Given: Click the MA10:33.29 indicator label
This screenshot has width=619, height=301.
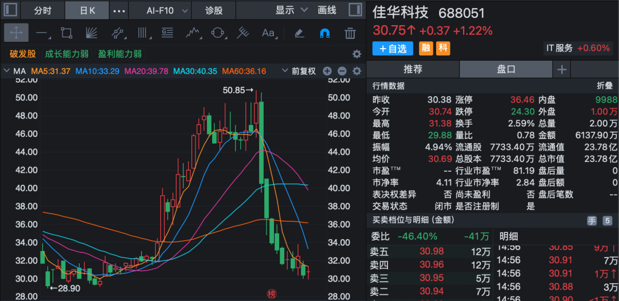Looking at the screenshot, I should pos(97,72).
